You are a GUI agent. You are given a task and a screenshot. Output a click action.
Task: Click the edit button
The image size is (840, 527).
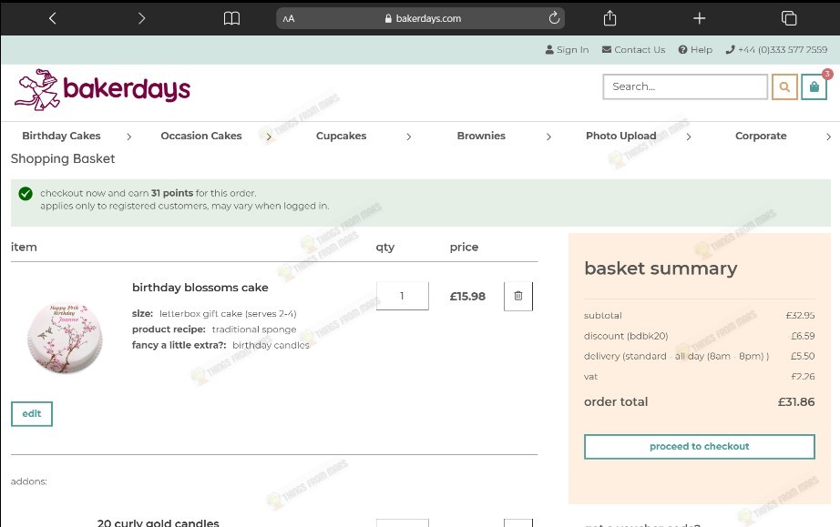(32, 413)
